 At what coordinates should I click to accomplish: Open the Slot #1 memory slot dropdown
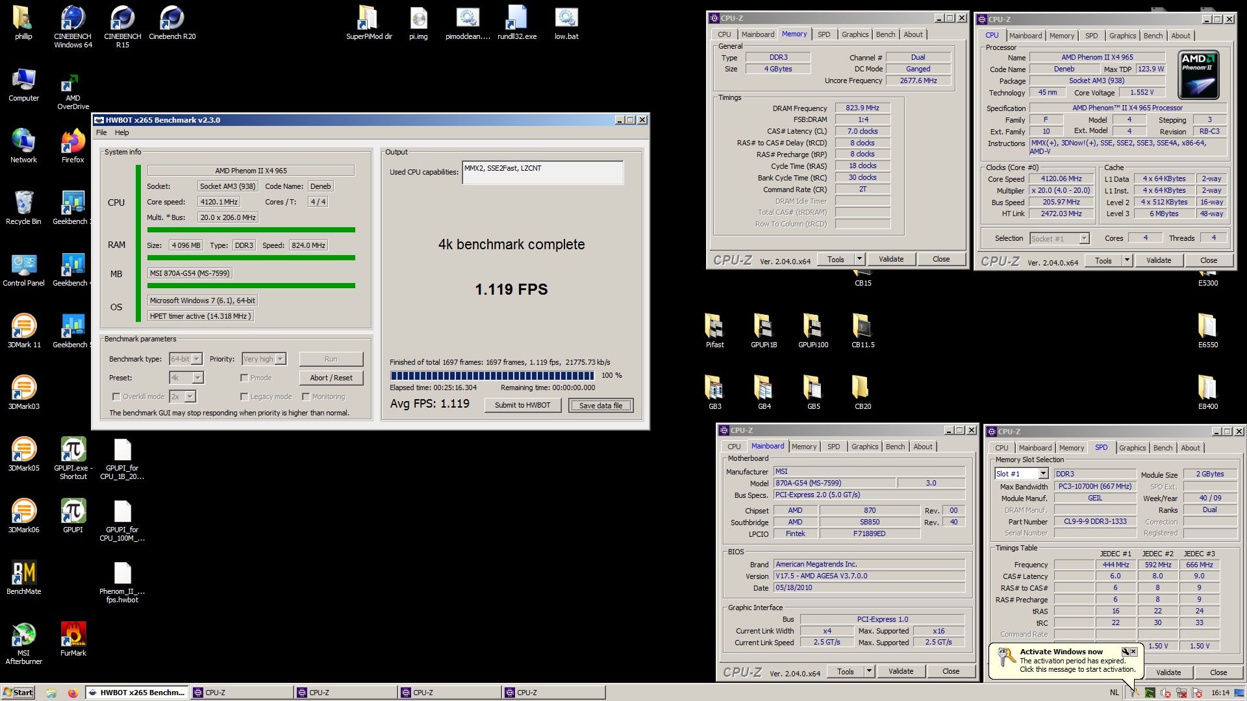pyautogui.click(x=1042, y=474)
